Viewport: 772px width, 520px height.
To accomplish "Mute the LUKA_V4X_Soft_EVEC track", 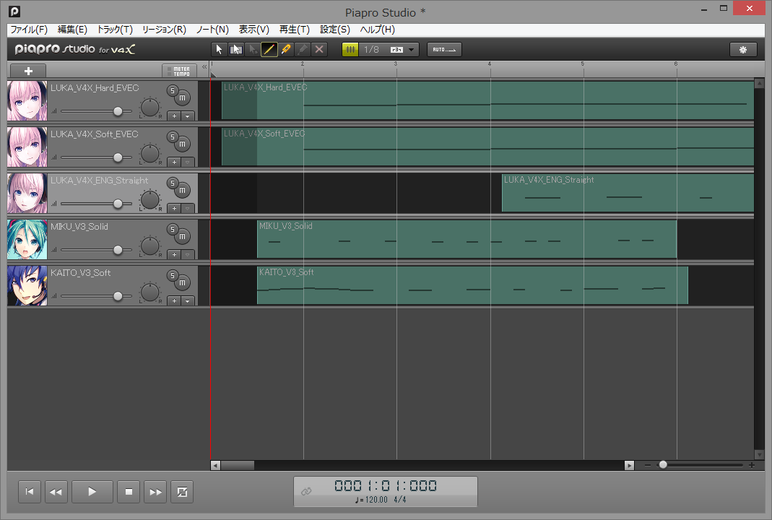I will (x=182, y=144).
